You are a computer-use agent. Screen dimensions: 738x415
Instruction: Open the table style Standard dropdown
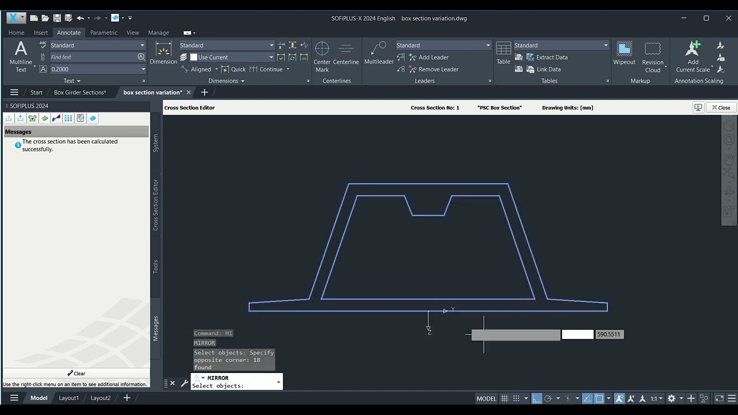(561, 45)
